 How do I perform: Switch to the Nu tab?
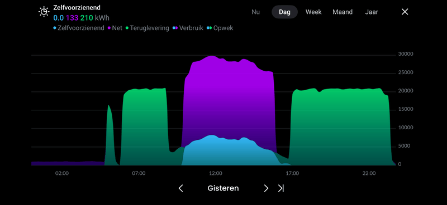click(x=256, y=12)
